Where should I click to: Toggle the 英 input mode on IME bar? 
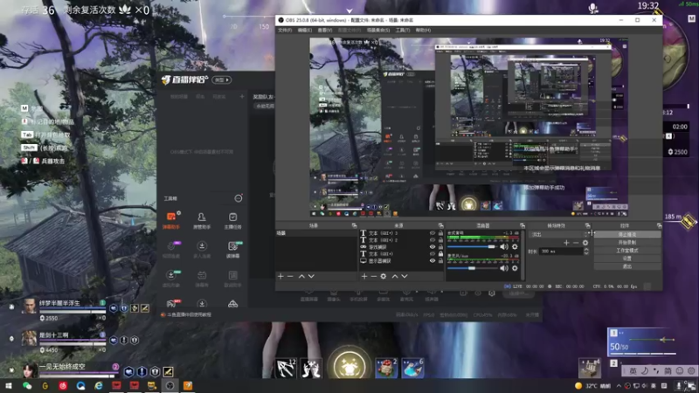tap(633, 370)
